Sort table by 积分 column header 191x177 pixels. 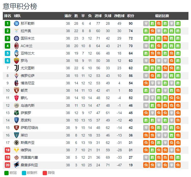pyautogui.click(x=131, y=16)
